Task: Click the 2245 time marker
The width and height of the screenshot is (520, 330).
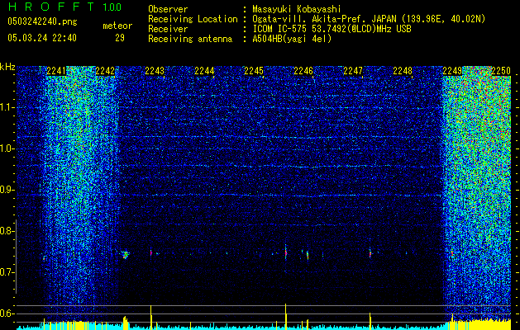Action: pyautogui.click(x=254, y=70)
